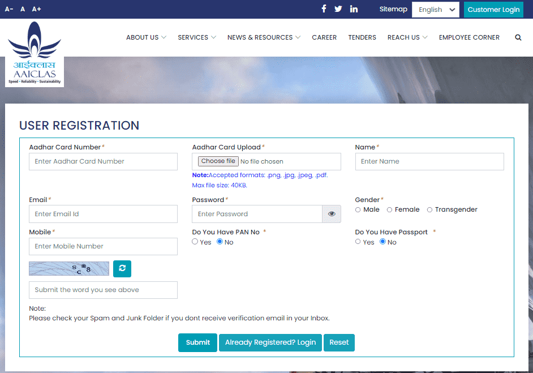
Task: Open the English language dropdown
Action: coord(435,10)
